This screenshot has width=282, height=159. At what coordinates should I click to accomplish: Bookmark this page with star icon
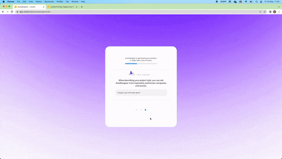265,12
